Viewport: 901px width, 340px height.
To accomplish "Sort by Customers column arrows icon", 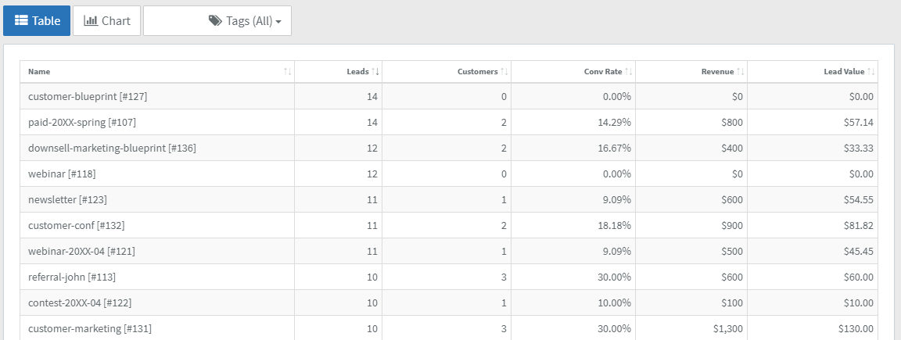I will pos(504,72).
